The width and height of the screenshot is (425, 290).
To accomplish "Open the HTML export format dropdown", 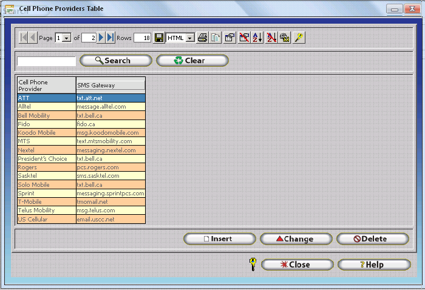I will [190, 38].
